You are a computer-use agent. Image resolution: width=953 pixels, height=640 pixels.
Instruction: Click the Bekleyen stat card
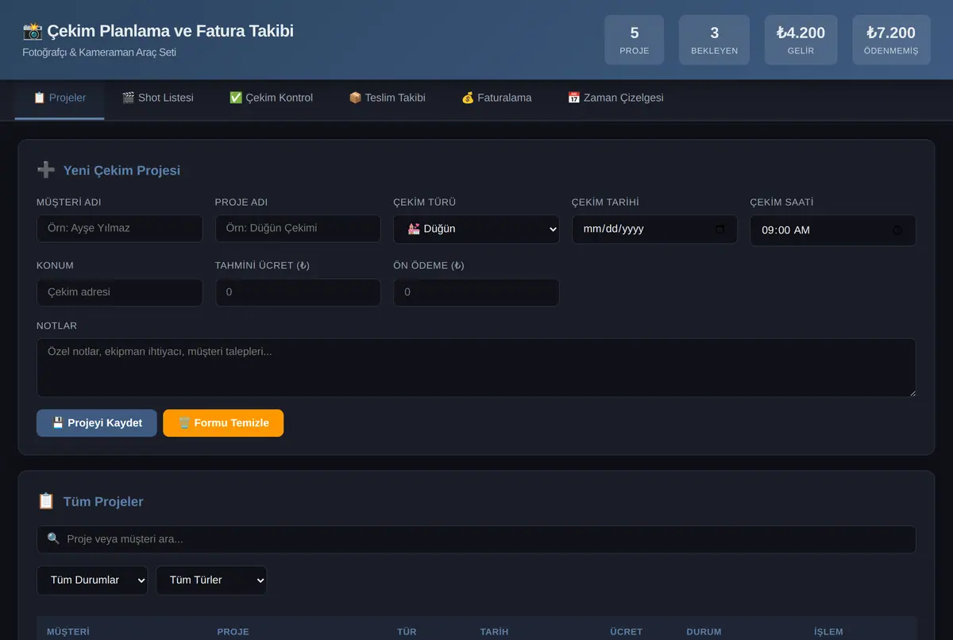coord(714,40)
